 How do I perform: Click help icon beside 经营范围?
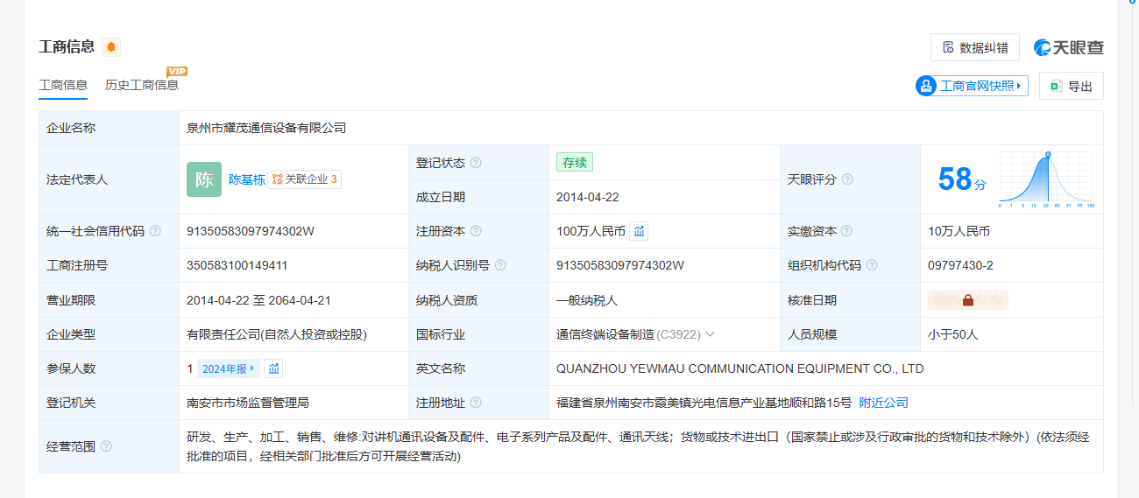(x=106, y=446)
